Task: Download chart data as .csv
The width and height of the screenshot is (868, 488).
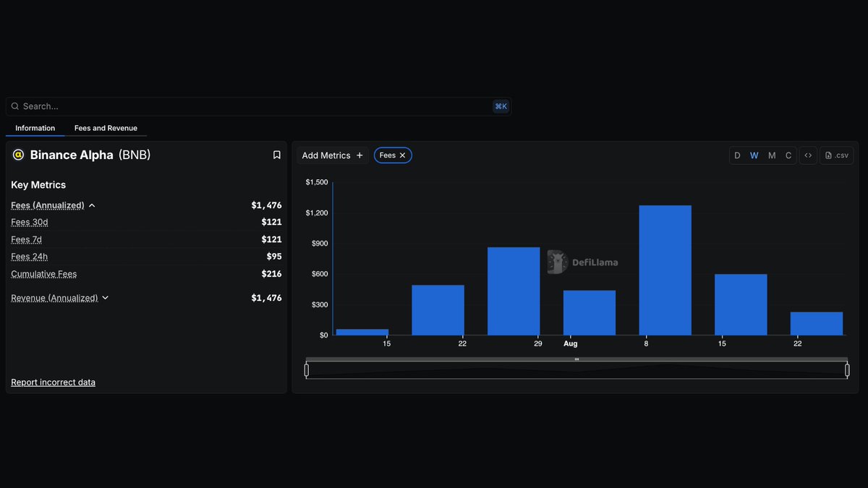Action: tap(837, 155)
